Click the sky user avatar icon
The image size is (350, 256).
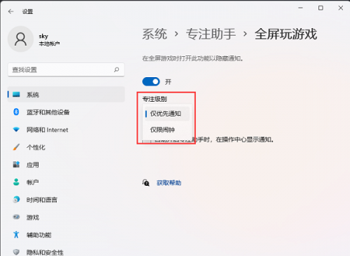coord(20,39)
